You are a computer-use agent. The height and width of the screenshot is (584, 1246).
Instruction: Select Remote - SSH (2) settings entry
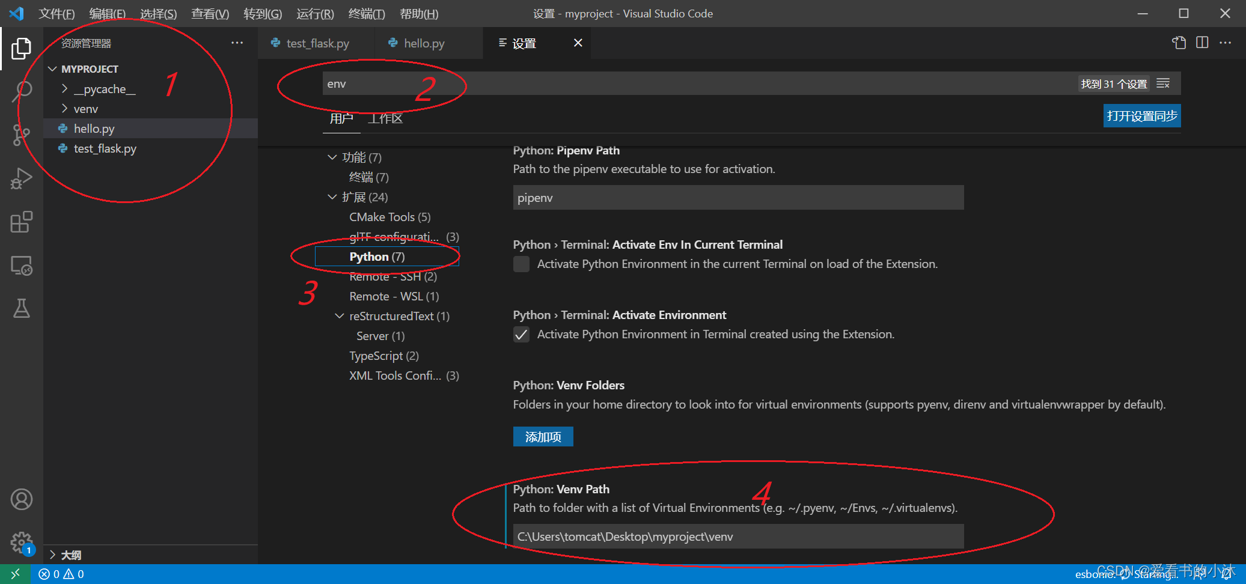pyautogui.click(x=393, y=276)
